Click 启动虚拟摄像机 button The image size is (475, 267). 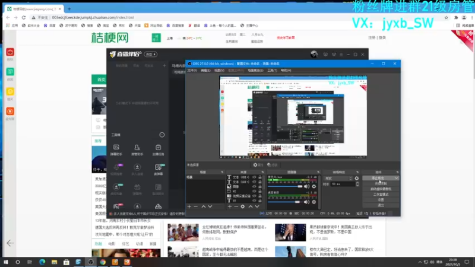(381, 189)
